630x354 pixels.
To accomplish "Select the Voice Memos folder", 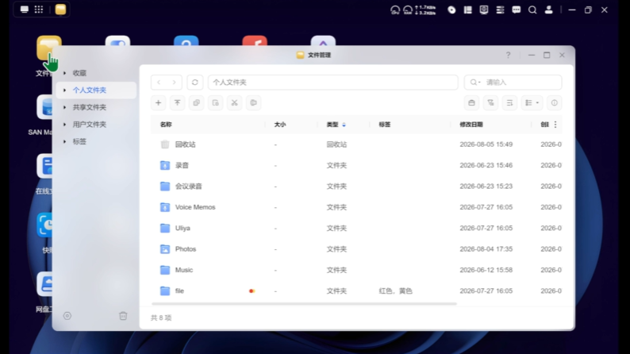I will pos(195,207).
